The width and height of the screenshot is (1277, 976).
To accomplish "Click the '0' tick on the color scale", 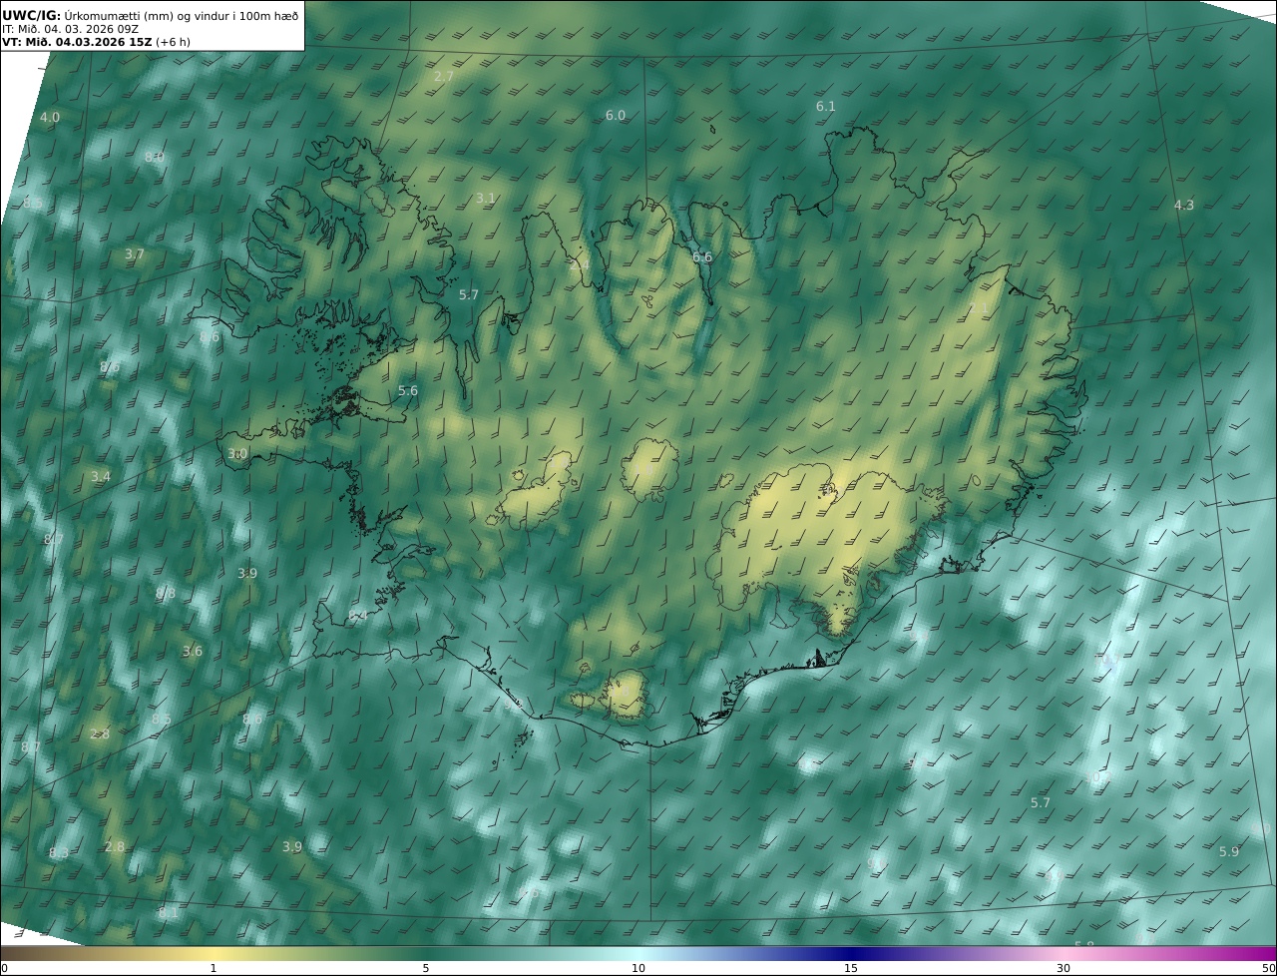I will point(4,968).
